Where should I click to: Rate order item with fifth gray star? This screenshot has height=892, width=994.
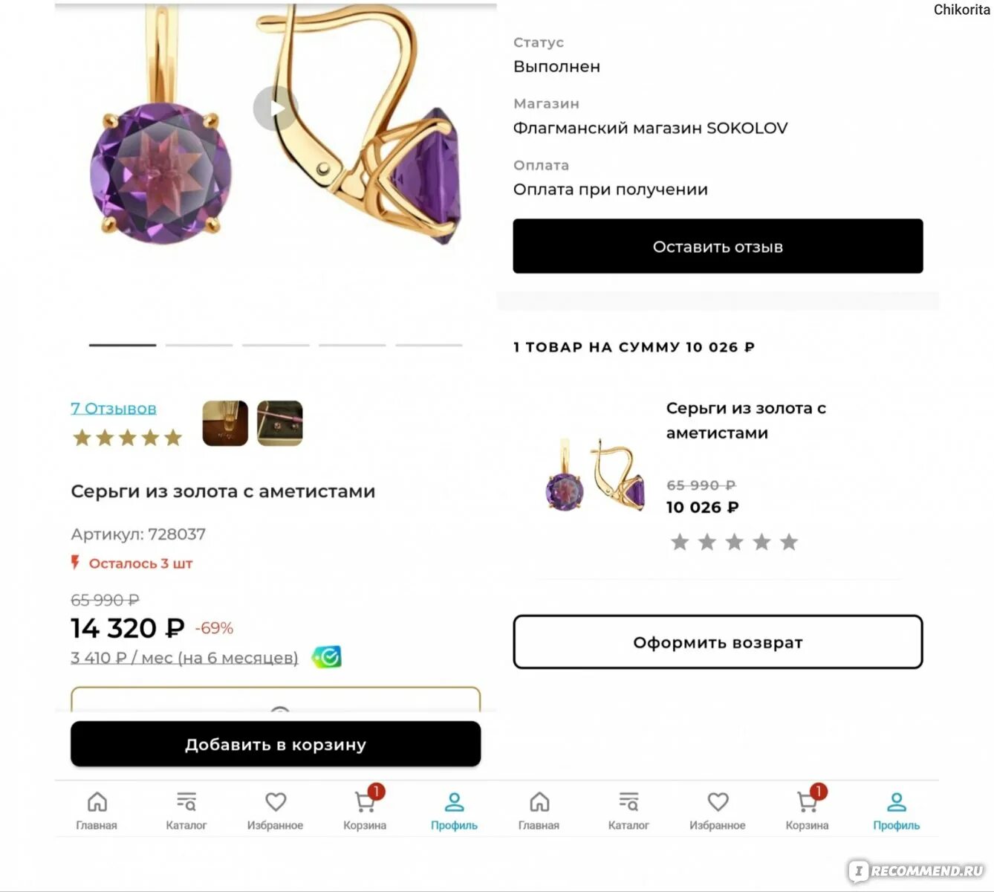pos(789,542)
